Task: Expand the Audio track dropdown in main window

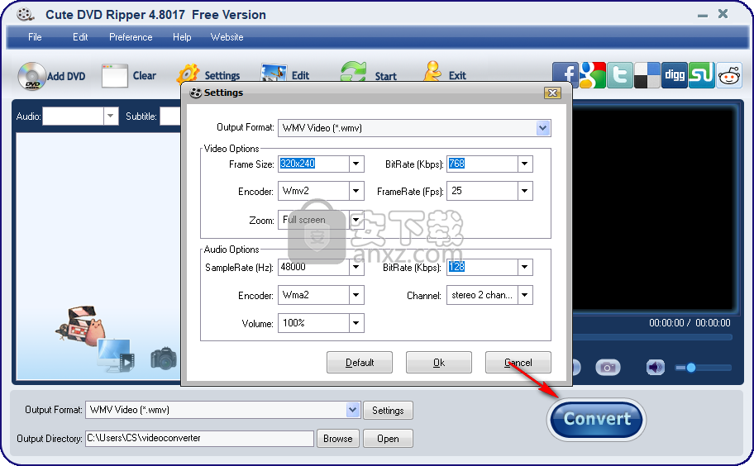Action: tap(111, 116)
